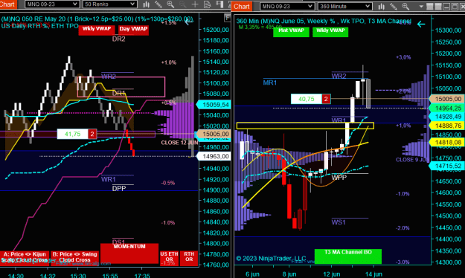This screenshot has height=278, width=465.
Task: Click WR2 label on 360 Minute chart
Action: pos(339,76)
